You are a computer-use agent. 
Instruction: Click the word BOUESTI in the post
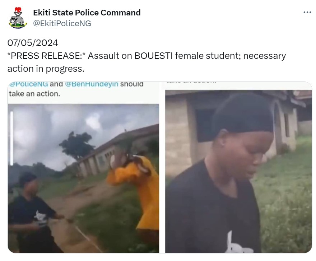pos(153,56)
